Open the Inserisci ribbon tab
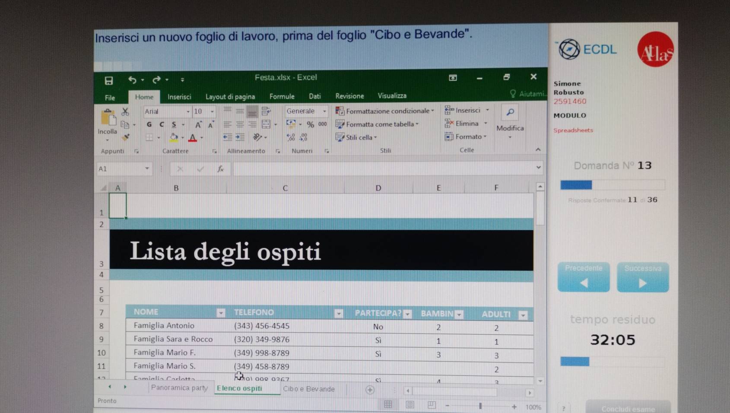Image resolution: width=730 pixels, height=413 pixels. pos(179,97)
